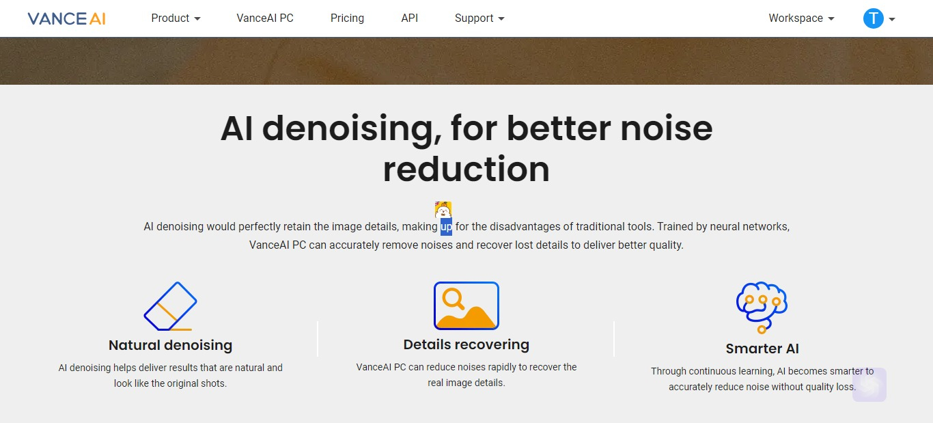Expand the Support dropdown menu
The image size is (933, 423).
tap(479, 18)
